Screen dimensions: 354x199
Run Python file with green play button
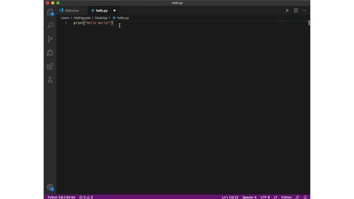287,11
